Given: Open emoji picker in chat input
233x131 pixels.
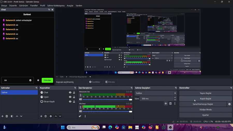Looking at the screenshot, I should pyautogui.click(x=30, y=80).
